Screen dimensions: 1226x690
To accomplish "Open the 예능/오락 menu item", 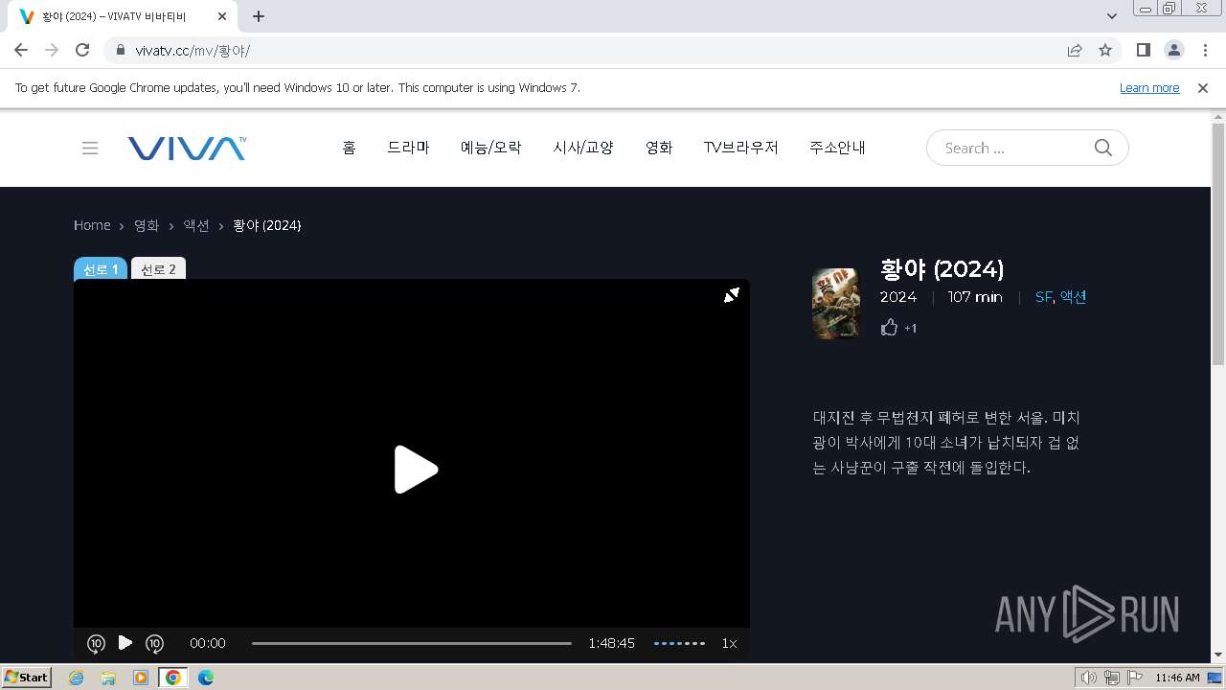I will (x=491, y=148).
